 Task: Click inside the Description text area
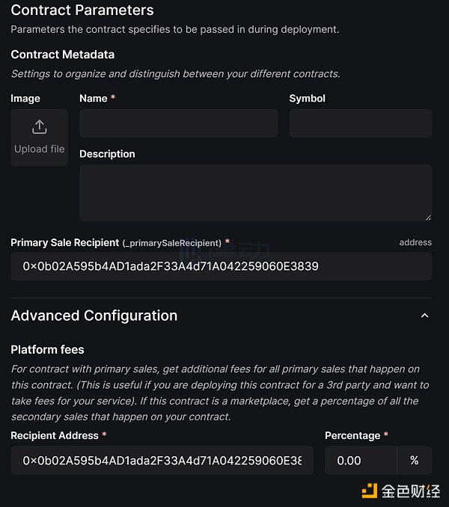[x=254, y=192]
